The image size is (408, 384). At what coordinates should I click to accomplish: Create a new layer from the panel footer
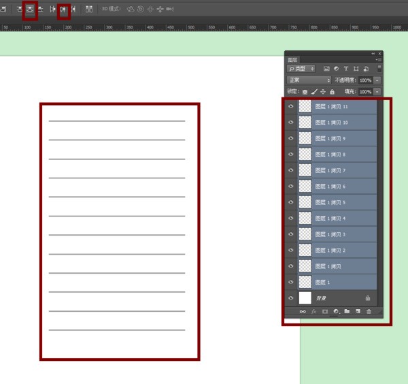point(358,311)
